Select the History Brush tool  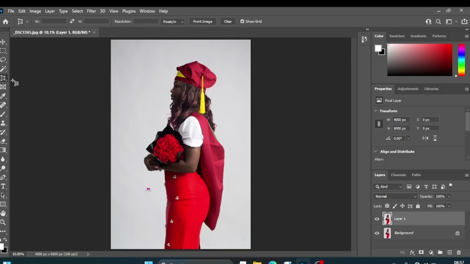[3, 132]
